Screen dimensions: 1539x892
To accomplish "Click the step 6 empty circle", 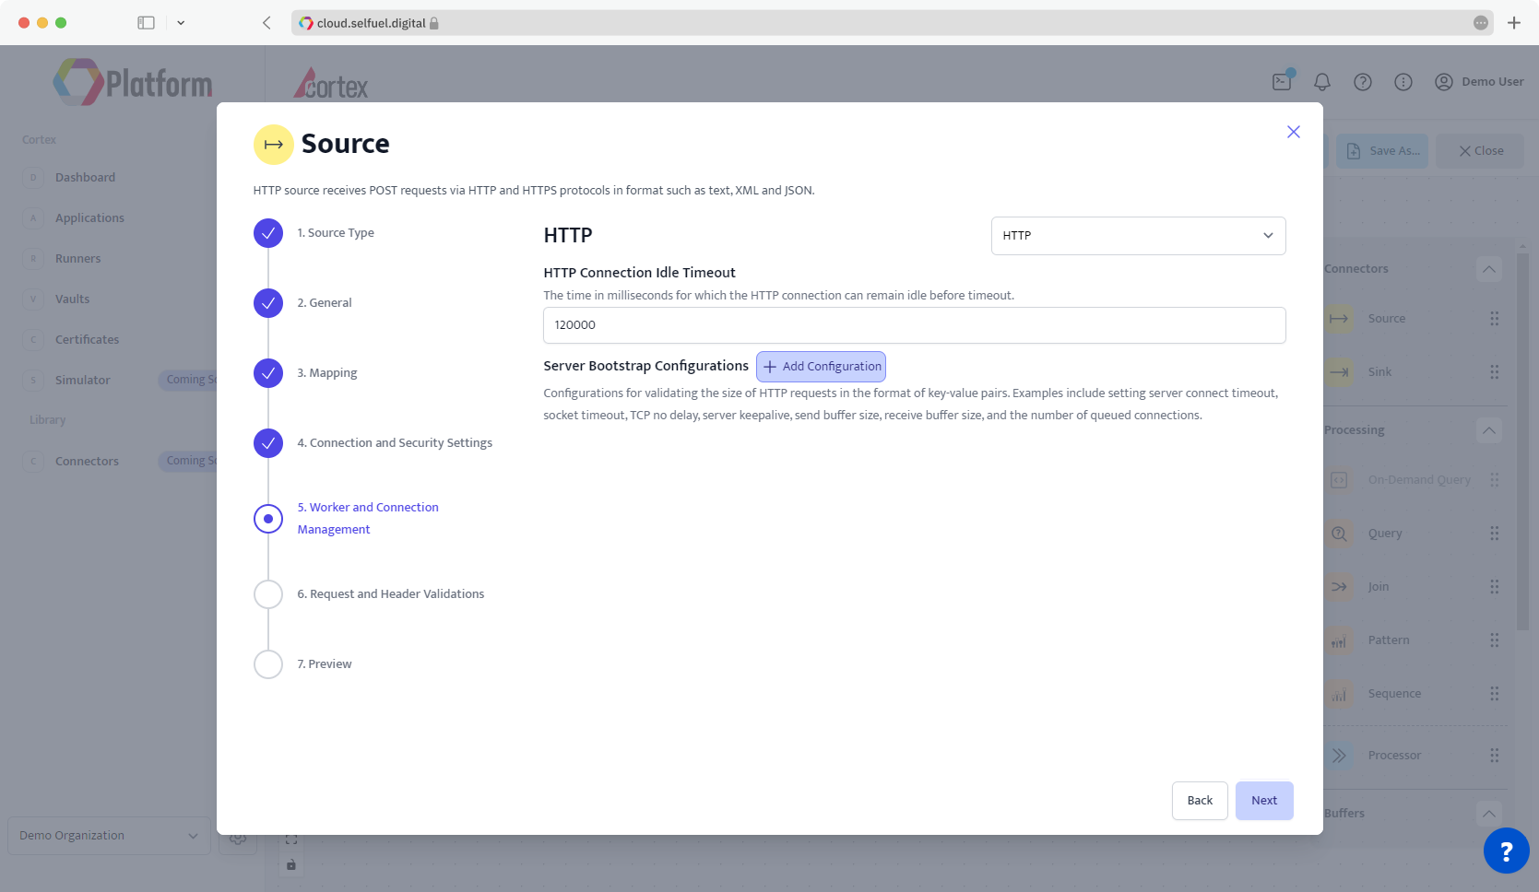I will (x=268, y=594).
